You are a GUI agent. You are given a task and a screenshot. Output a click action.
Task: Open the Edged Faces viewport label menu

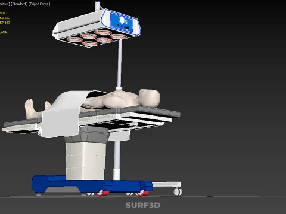[39, 4]
